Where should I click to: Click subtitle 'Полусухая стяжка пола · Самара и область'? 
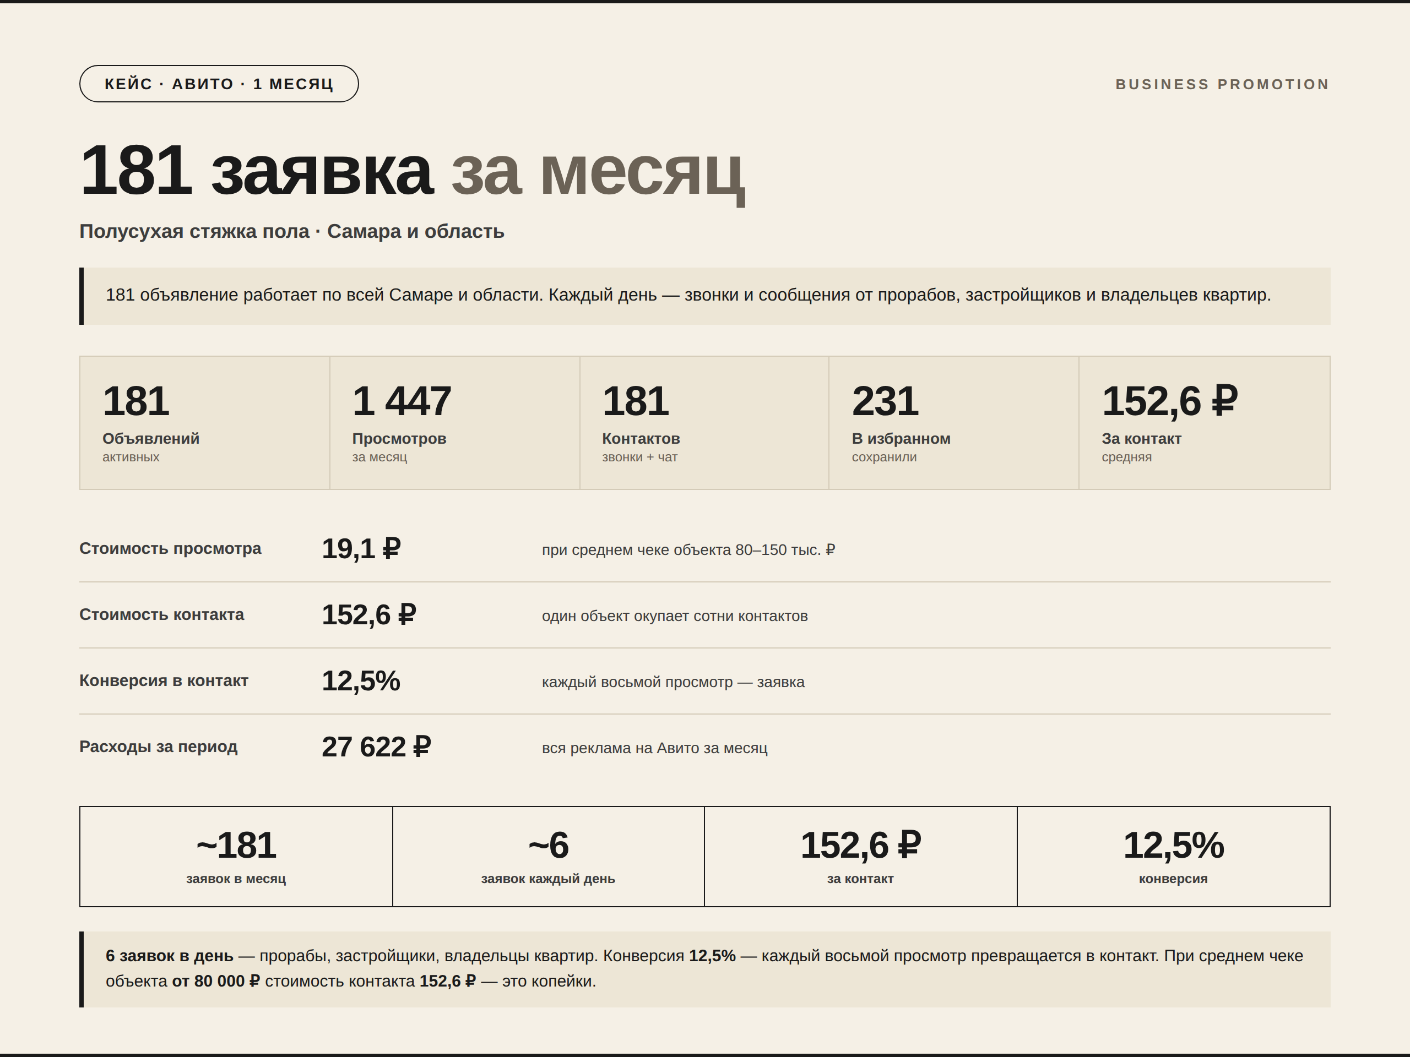coord(292,231)
